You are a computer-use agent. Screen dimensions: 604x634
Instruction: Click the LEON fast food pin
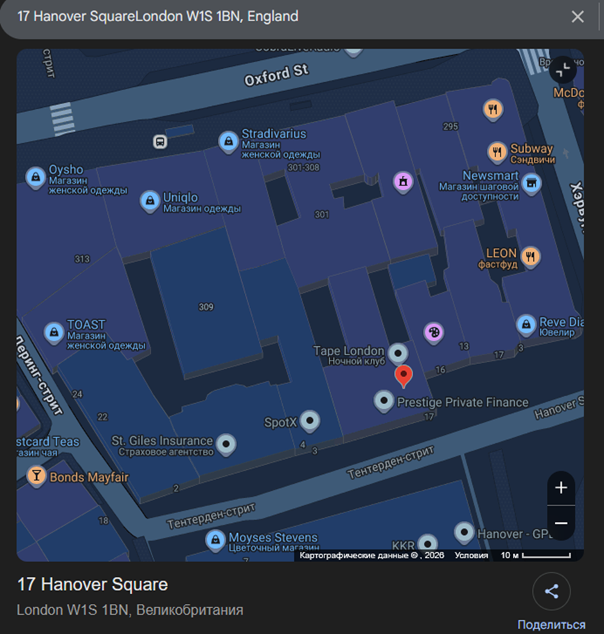530,256
